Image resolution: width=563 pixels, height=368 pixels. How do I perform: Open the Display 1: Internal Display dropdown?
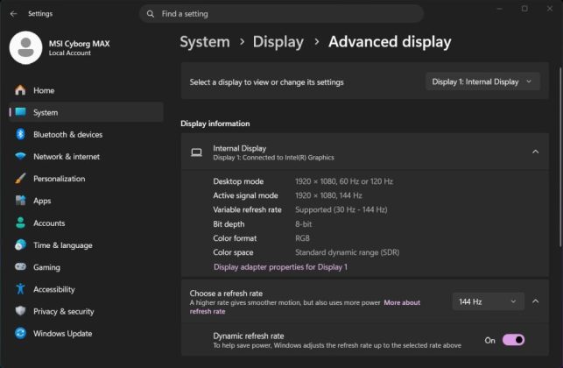[482, 82]
